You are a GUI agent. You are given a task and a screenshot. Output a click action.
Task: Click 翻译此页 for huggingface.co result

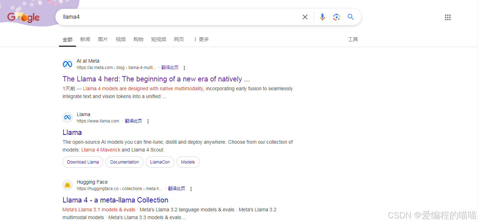point(176,189)
